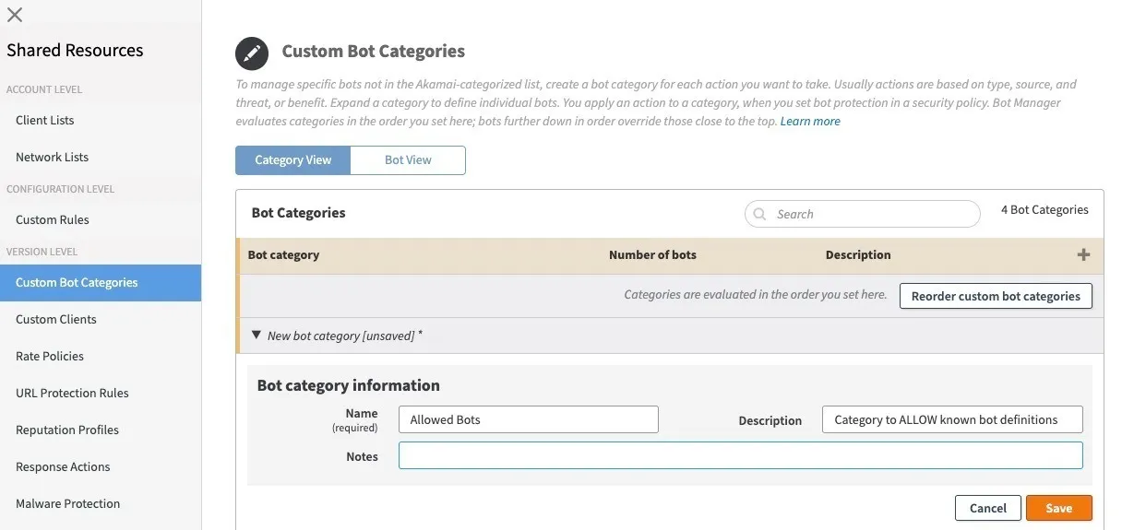Save the new bot category
Screen dimensions: 1122x530
tap(1059, 508)
